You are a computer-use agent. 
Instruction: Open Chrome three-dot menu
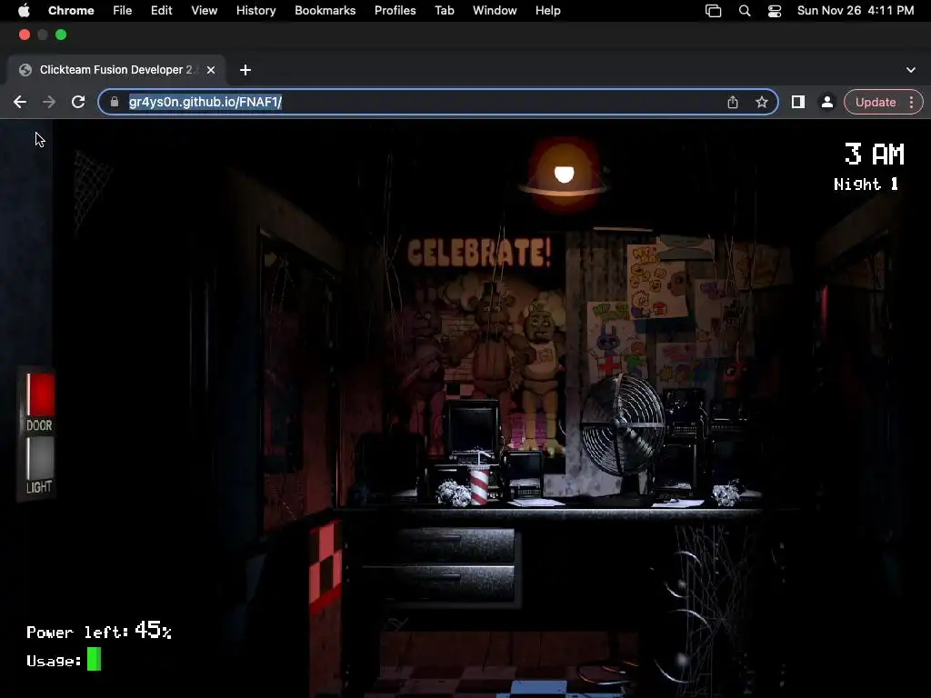click(911, 102)
